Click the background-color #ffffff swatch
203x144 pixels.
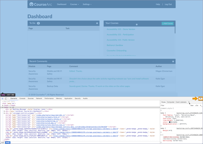tap(179, 124)
